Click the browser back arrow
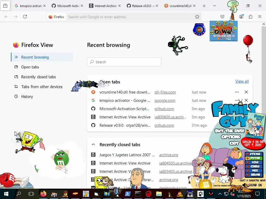Viewport: 266px width, 199px height. point(6,17)
